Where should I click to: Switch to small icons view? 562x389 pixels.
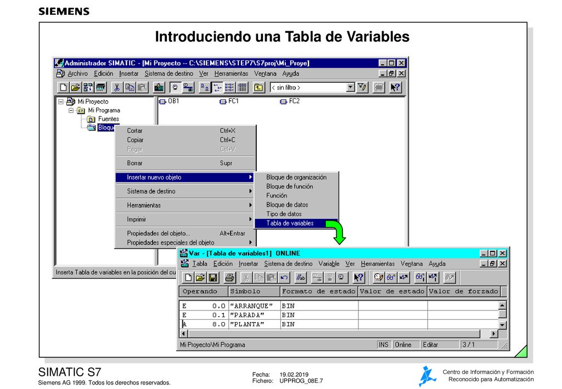coord(217,87)
